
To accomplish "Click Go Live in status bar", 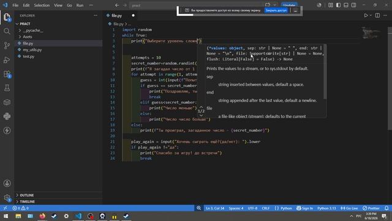I will click(x=349, y=208).
